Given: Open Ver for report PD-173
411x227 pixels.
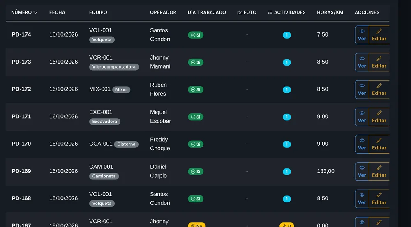Looking at the screenshot, I should click(x=362, y=62).
